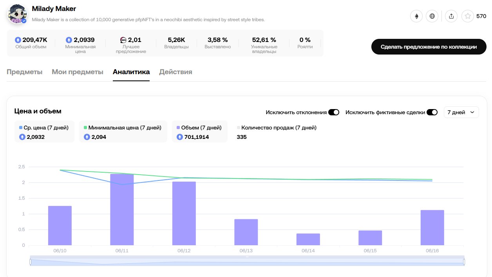Click Сделать предложение по коллекции button

(x=429, y=47)
